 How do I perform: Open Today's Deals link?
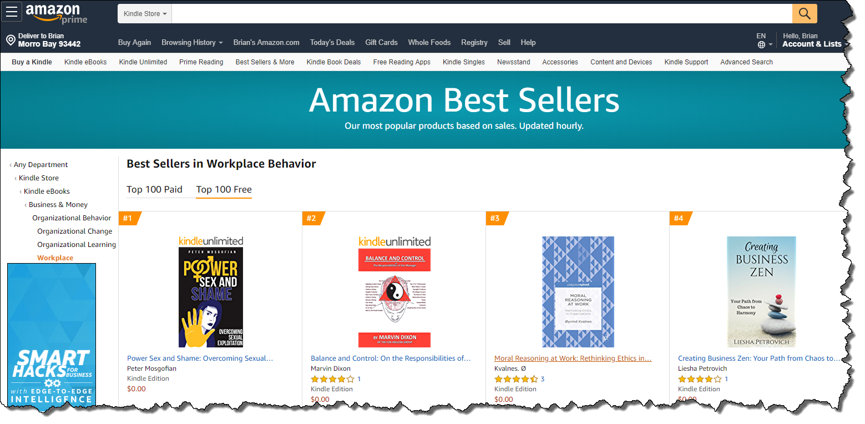pos(332,42)
